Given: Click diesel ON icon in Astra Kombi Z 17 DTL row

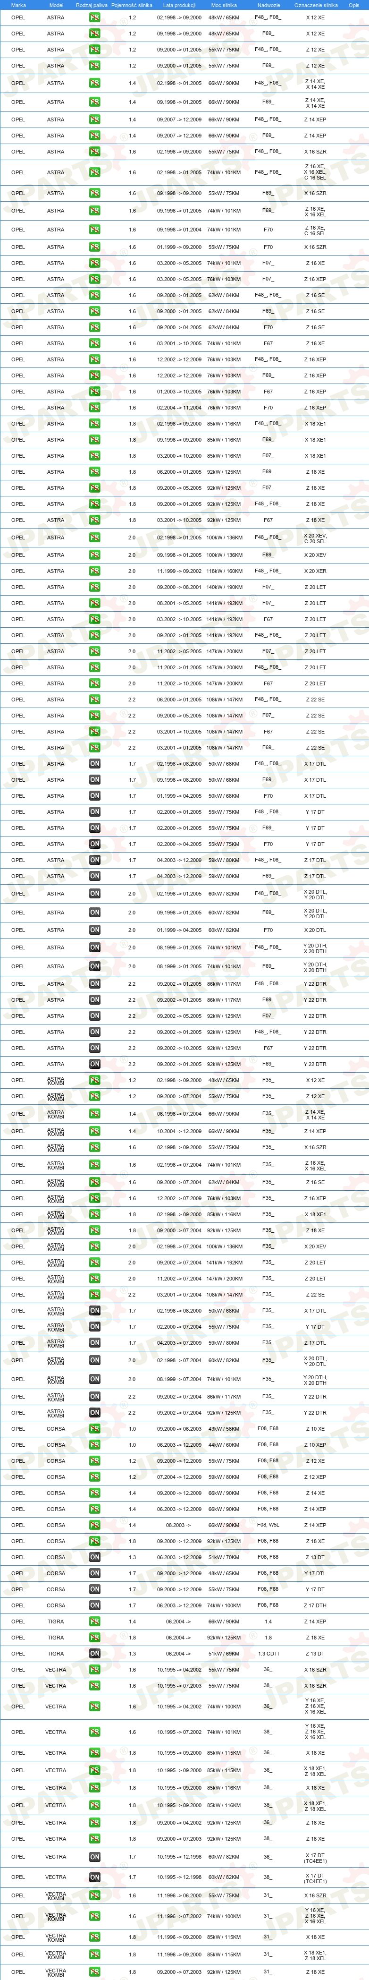Looking at the screenshot, I should tap(94, 1344).
